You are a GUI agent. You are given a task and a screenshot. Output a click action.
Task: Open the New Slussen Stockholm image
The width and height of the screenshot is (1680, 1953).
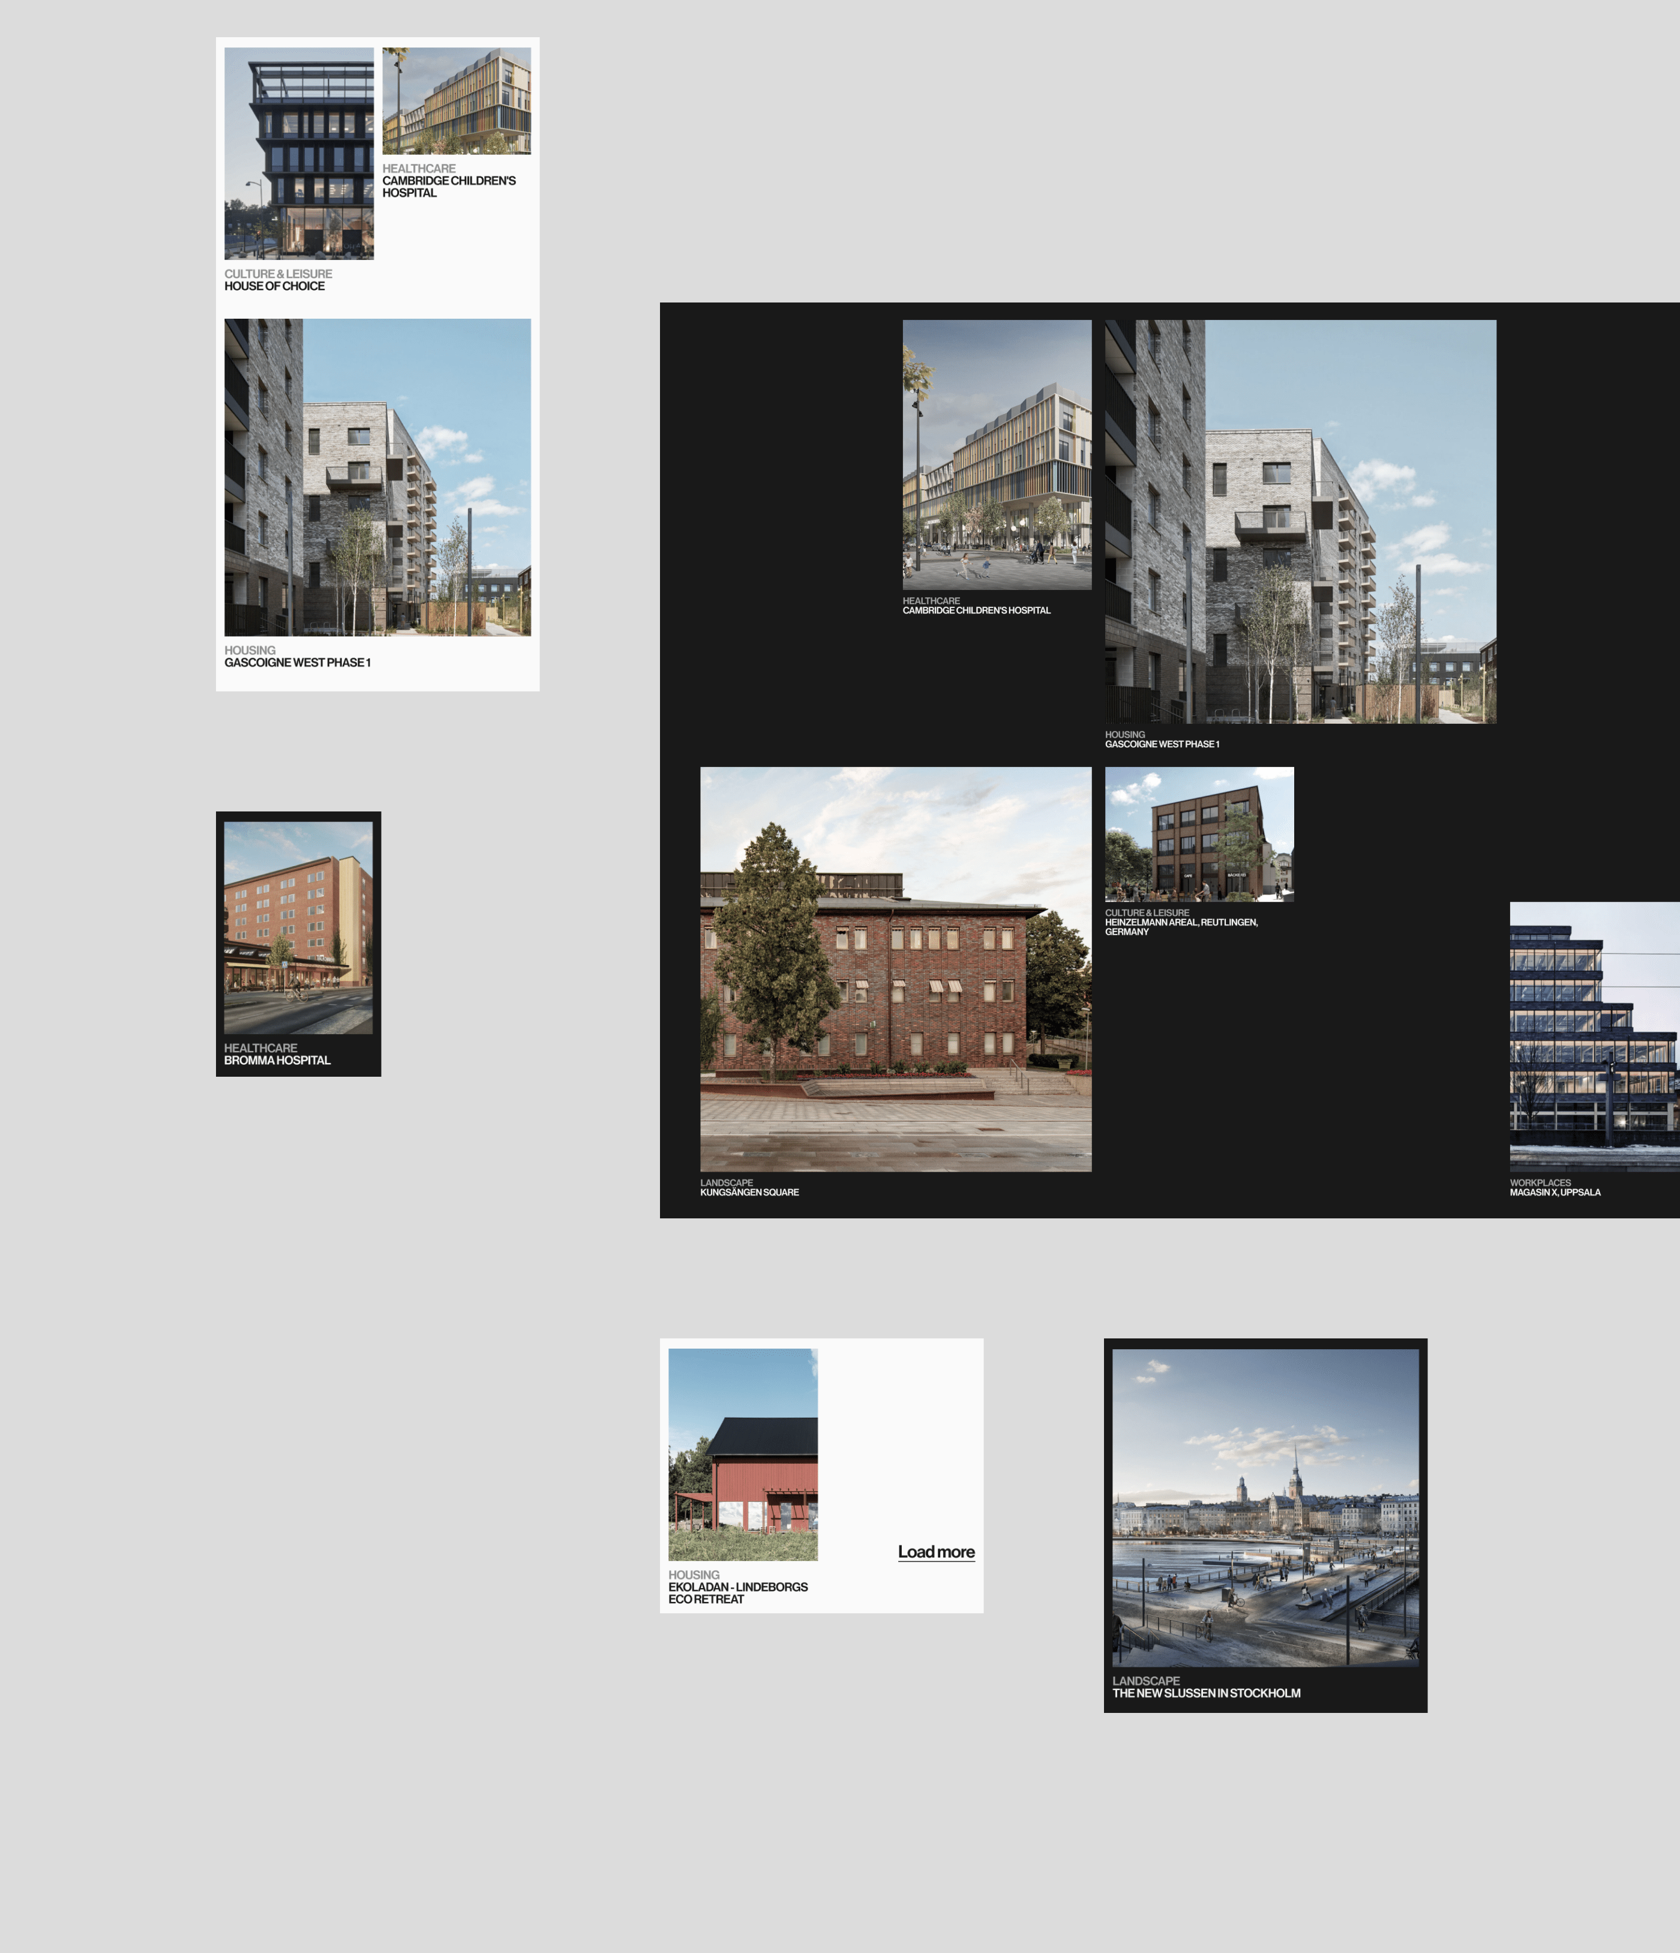point(1265,1507)
